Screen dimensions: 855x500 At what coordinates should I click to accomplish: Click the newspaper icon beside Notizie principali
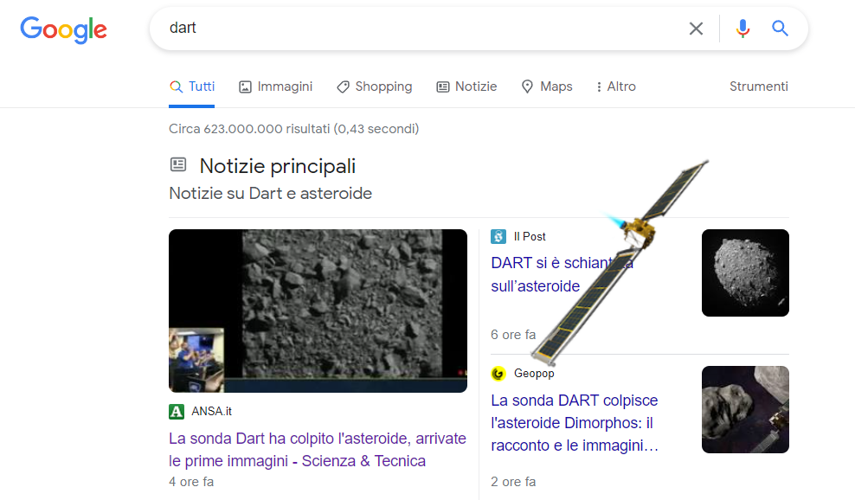178,164
